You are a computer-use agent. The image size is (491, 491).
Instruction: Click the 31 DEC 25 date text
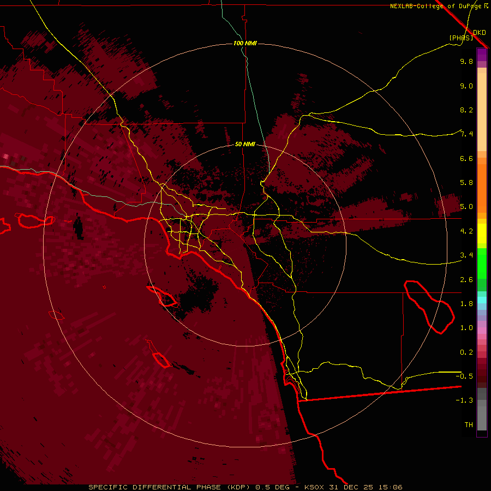pos(350,487)
